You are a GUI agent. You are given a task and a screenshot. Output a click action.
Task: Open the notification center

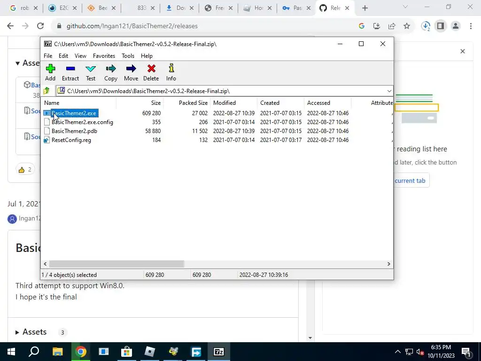click(x=466, y=352)
